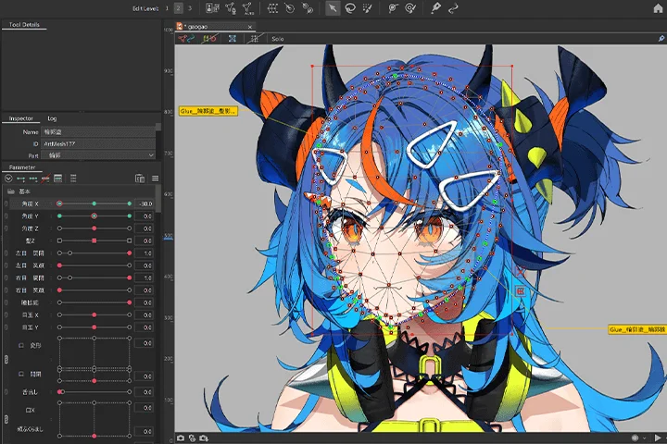Toggle the link icon beside 口X
667x444 pixels.
(x=6, y=419)
